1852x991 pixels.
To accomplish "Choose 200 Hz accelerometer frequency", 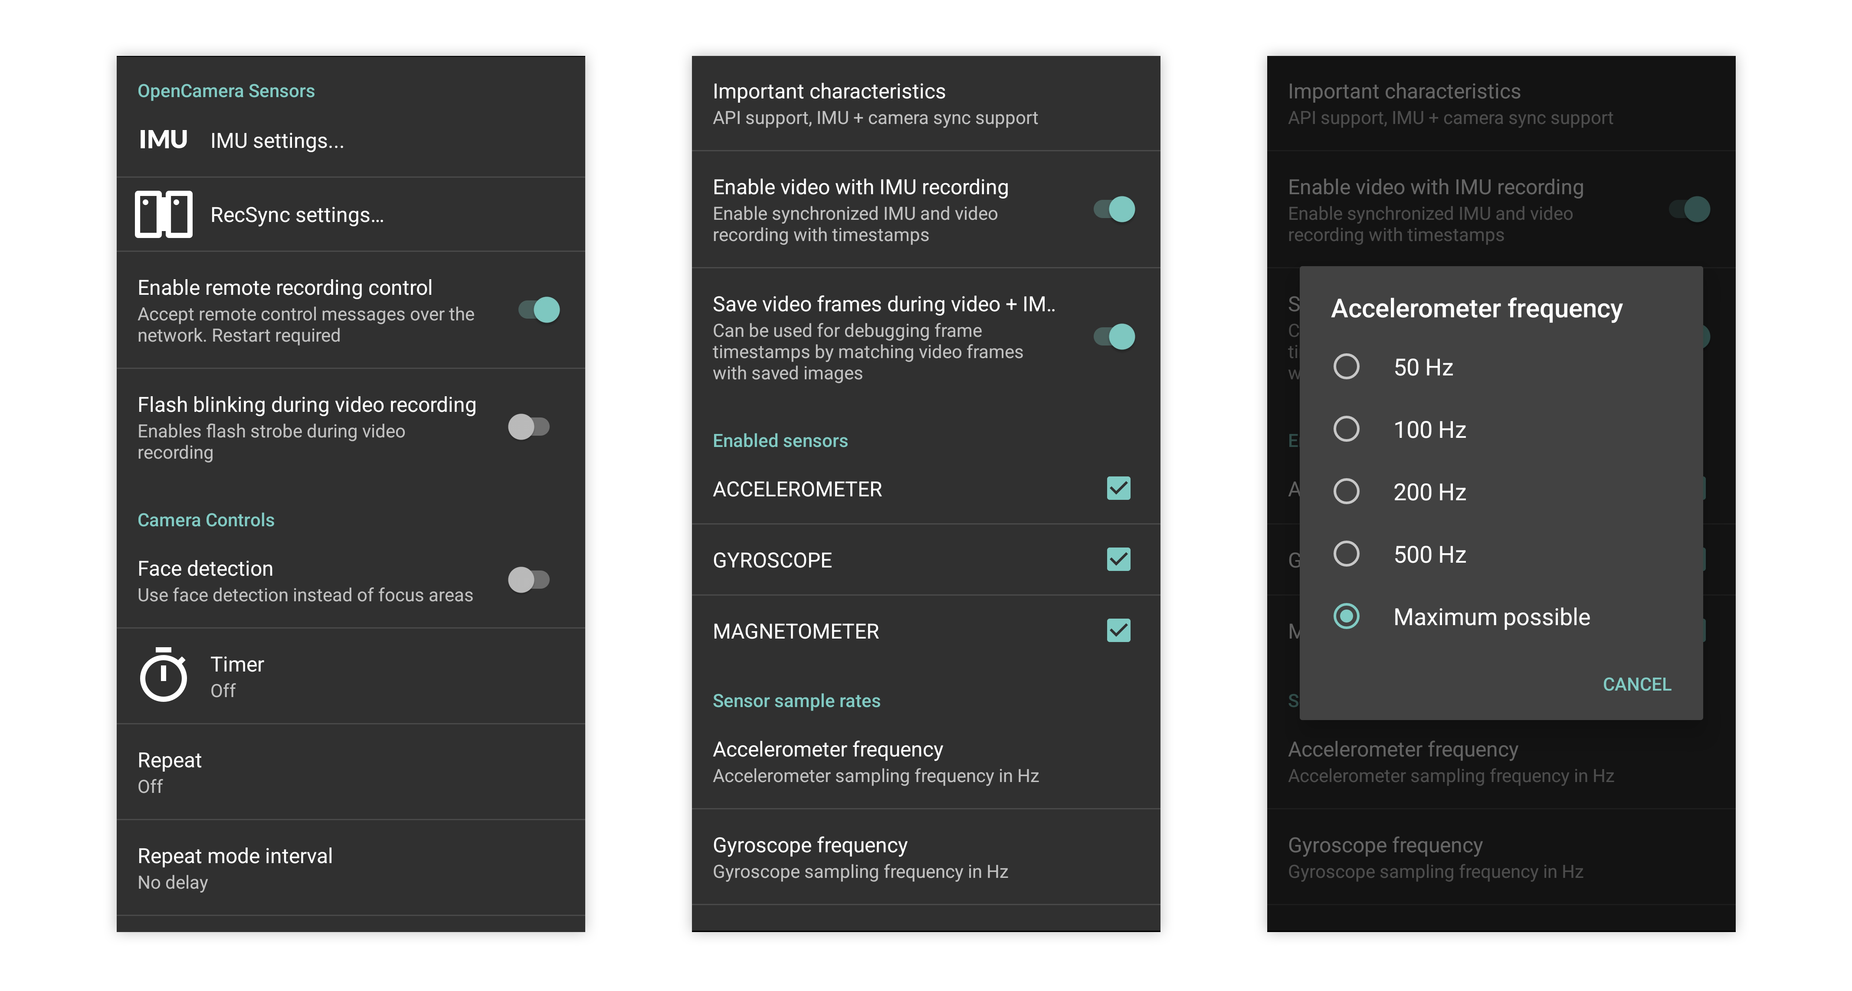I will pos(1346,492).
